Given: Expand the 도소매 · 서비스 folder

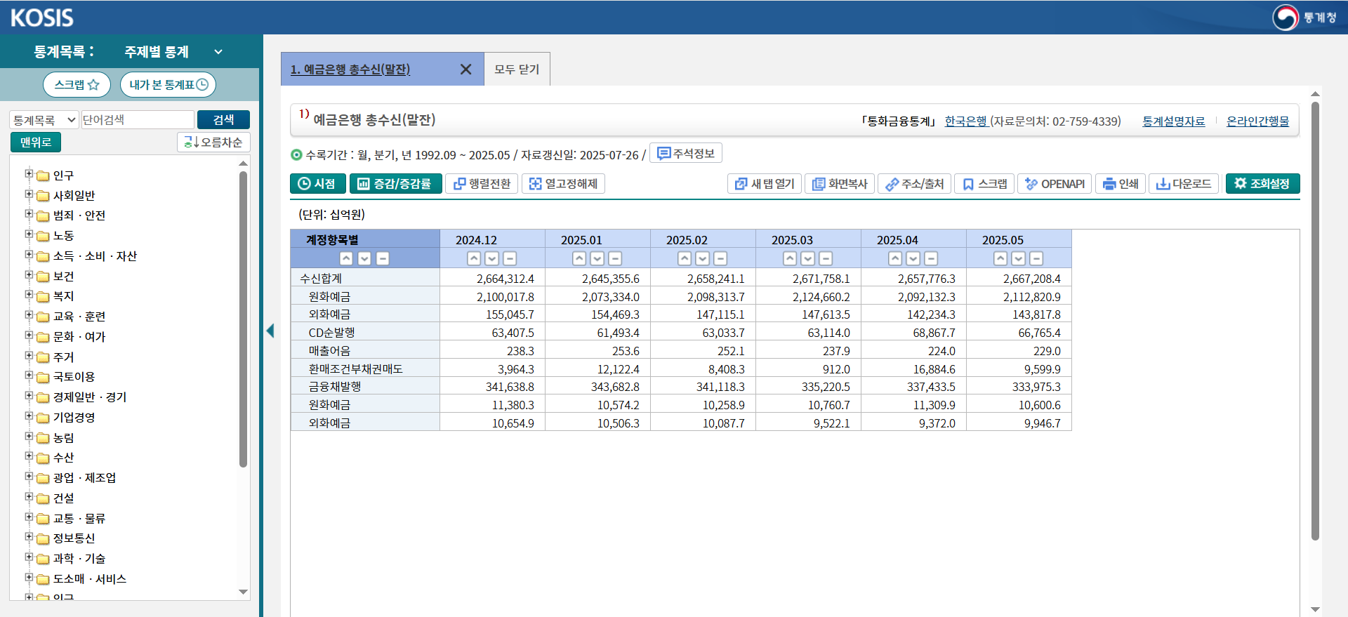Looking at the screenshot, I should tap(29, 577).
